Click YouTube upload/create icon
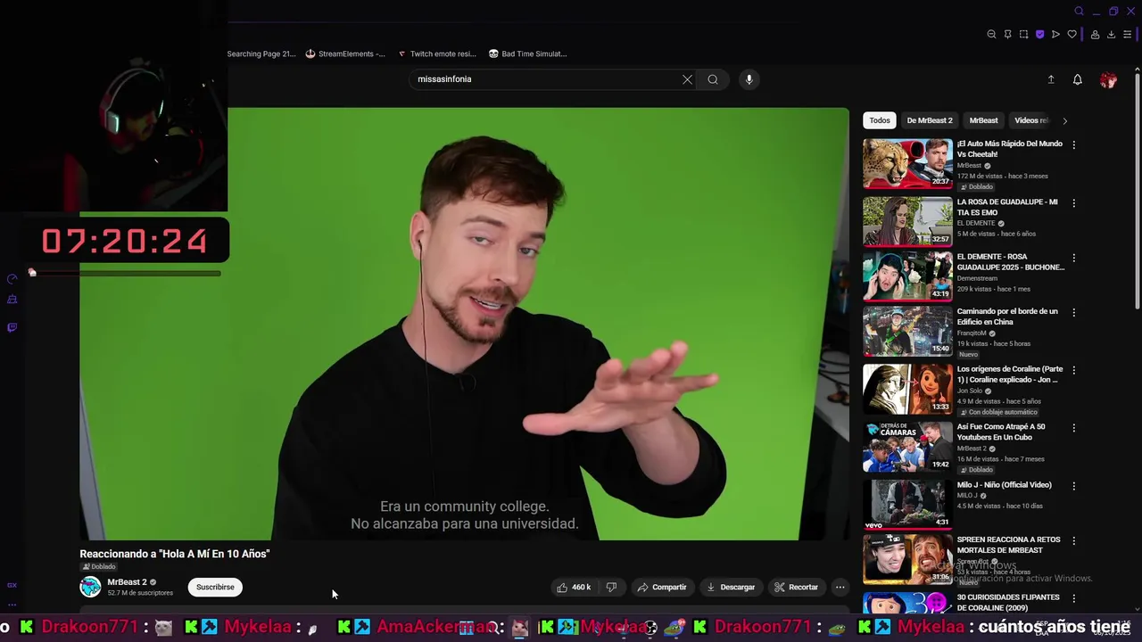Image resolution: width=1142 pixels, height=642 pixels. [x=1051, y=79]
